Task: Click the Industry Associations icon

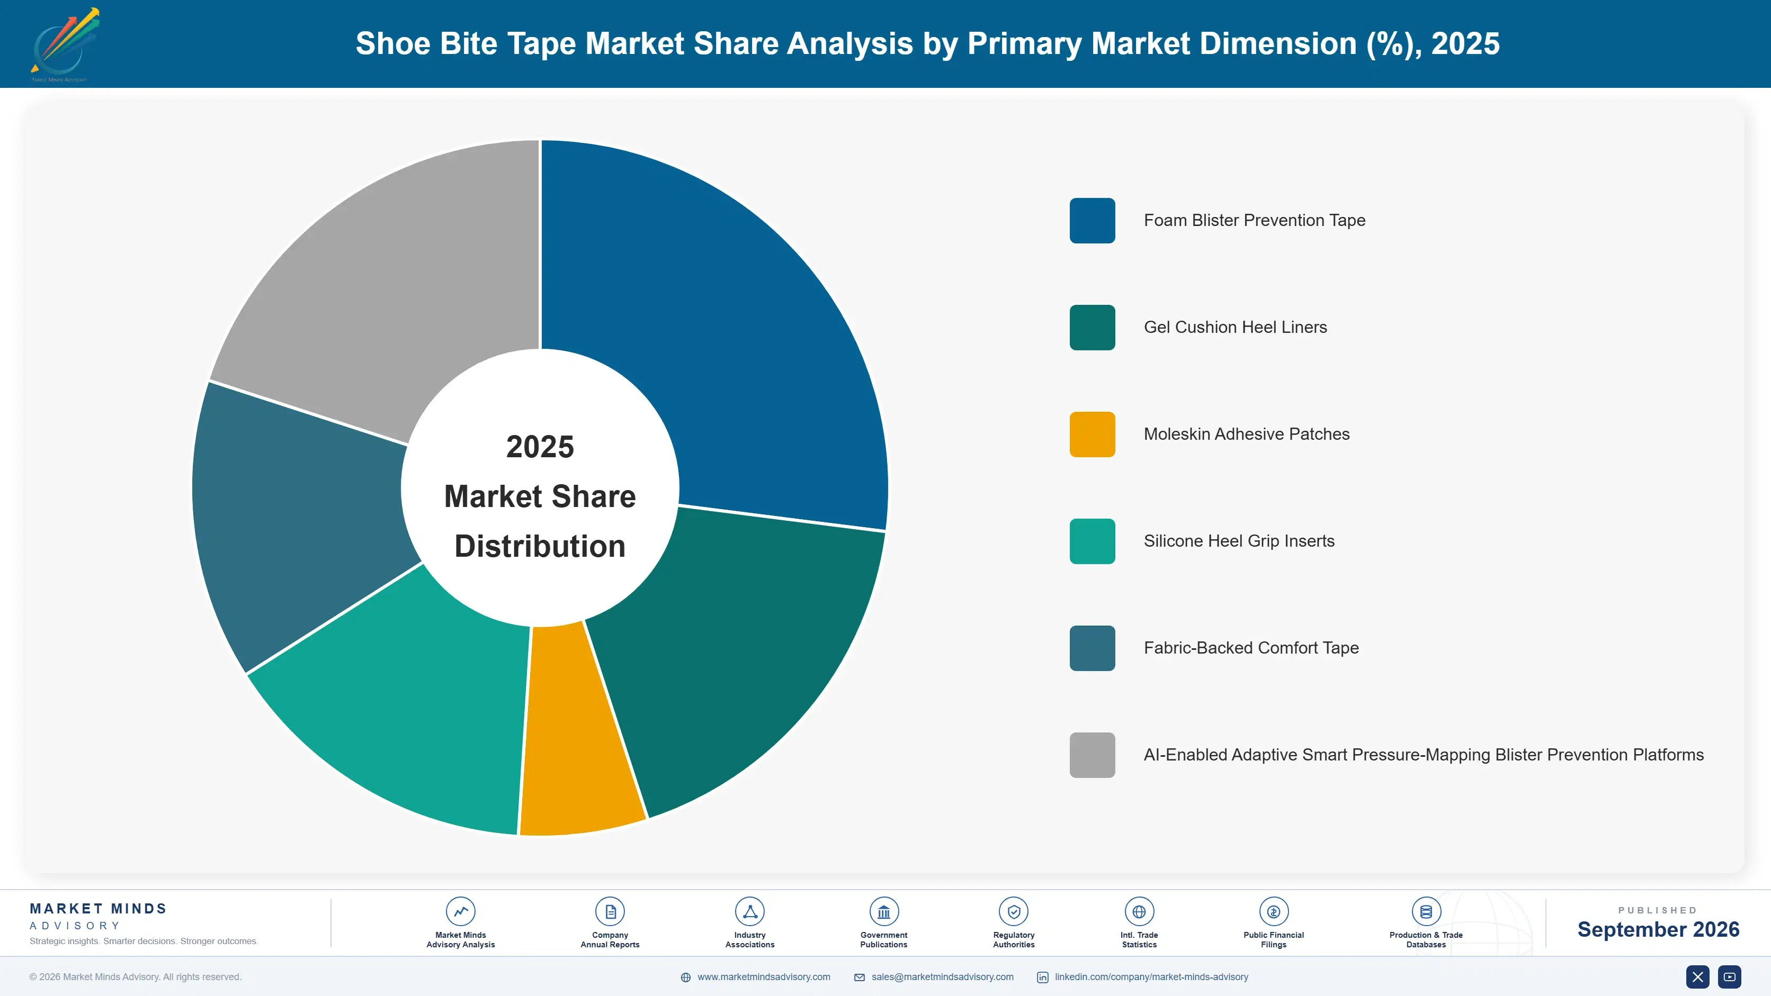Action: [750, 911]
